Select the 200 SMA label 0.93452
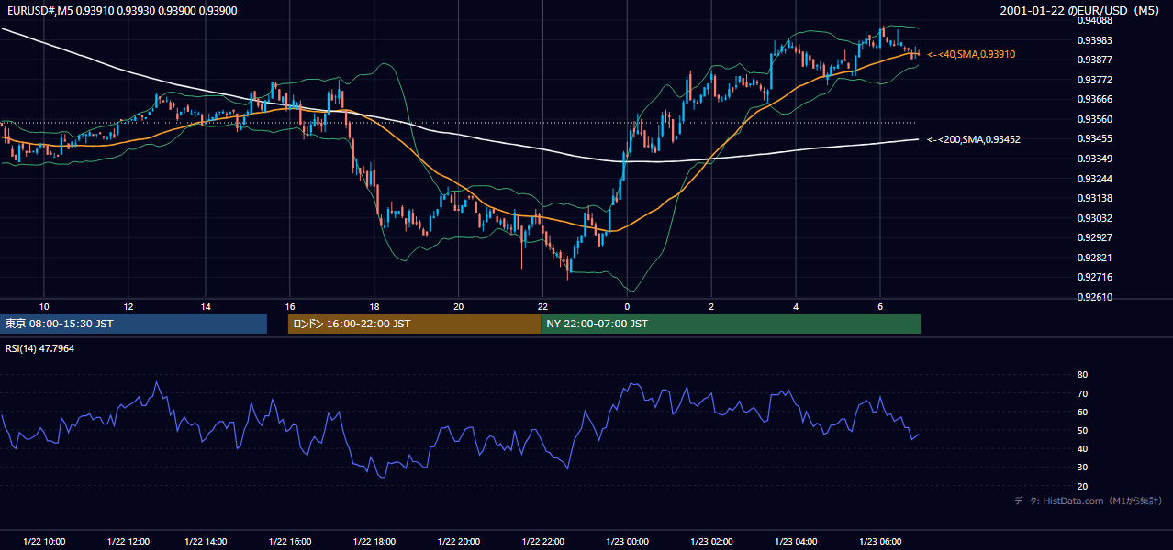Screen dimensions: 1173x550 974,139
